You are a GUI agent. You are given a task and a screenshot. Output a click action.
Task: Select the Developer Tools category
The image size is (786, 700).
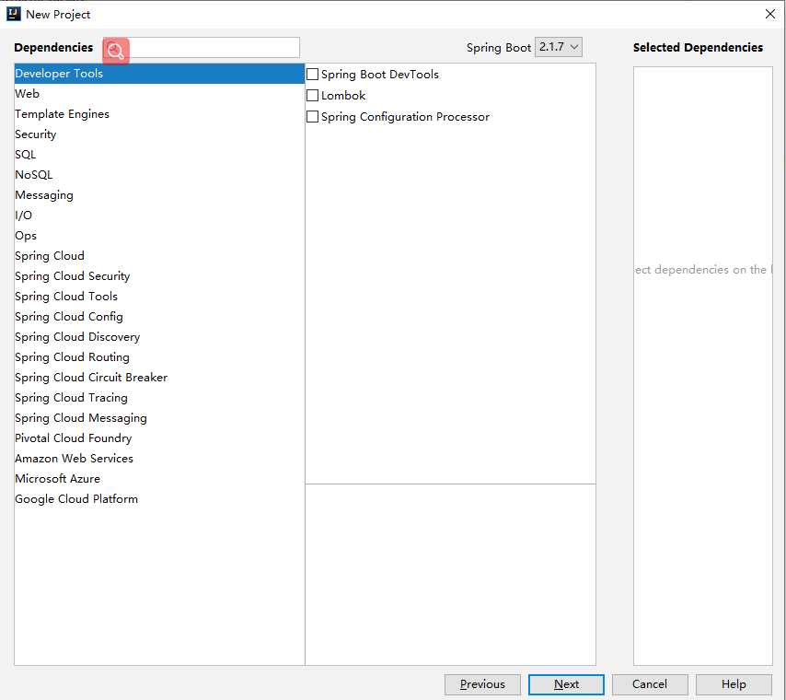(x=159, y=74)
